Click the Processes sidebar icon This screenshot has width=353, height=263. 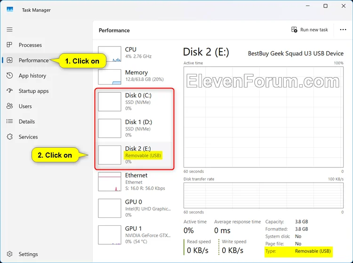(x=9, y=45)
